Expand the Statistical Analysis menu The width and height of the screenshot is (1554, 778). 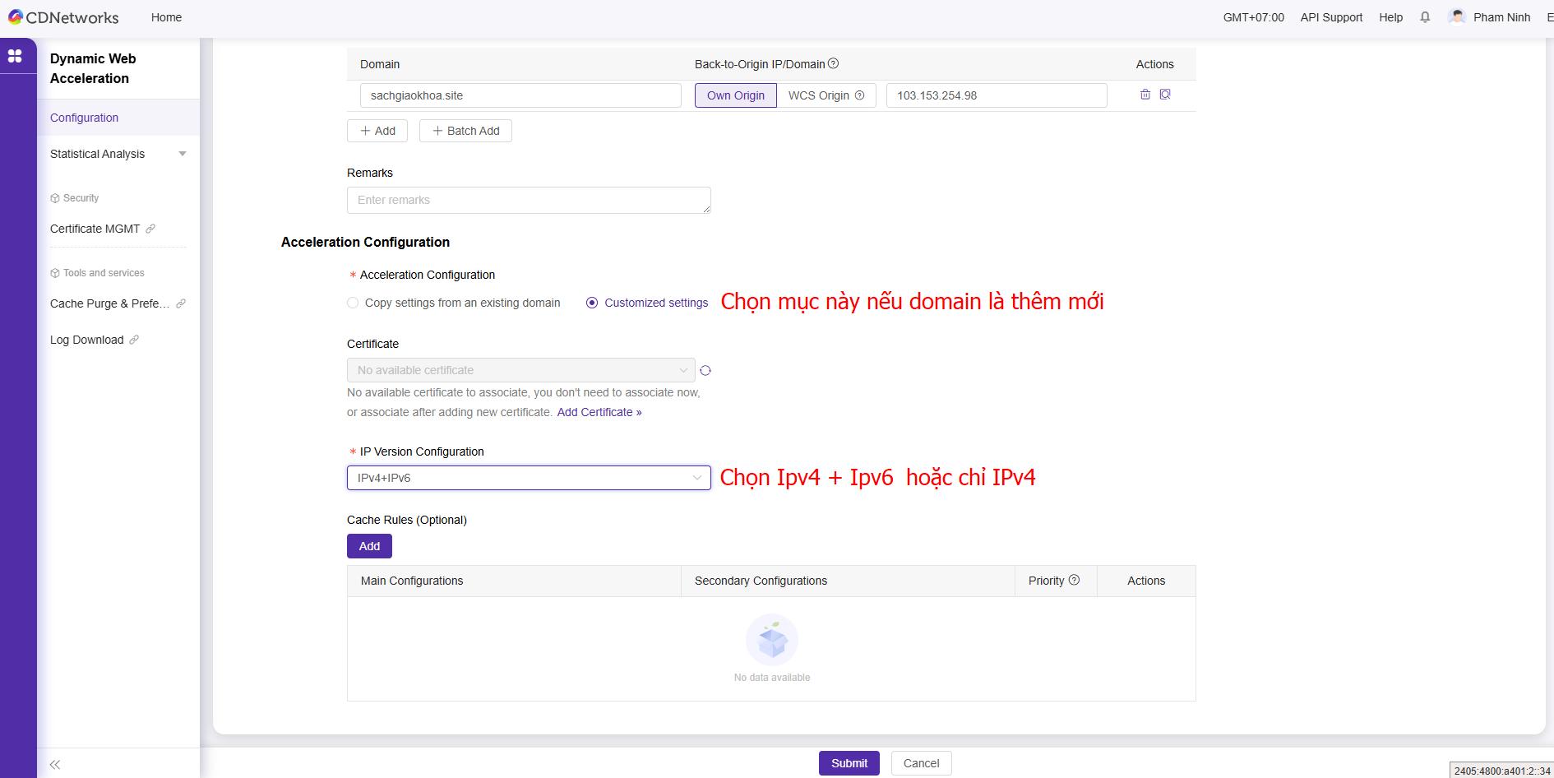pyautogui.click(x=118, y=154)
